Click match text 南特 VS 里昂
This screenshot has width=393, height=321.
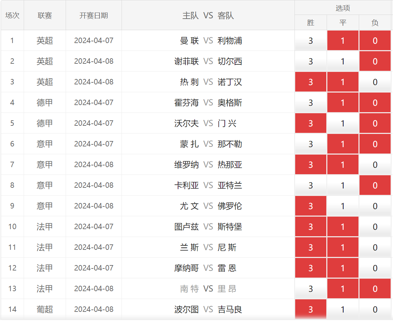[208, 288]
